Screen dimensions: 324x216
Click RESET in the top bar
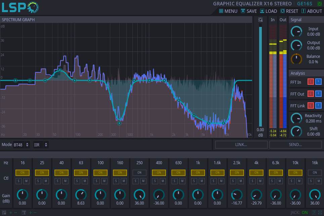pos(289,11)
